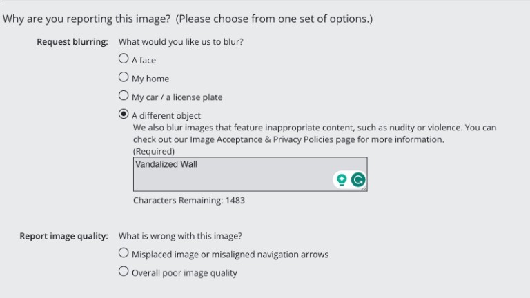The width and height of the screenshot is (530, 298).
Task: Click the Grammarly G icon in text box
Action: coord(357,180)
